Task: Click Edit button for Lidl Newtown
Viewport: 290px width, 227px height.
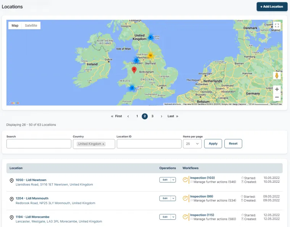Action: [165, 180]
